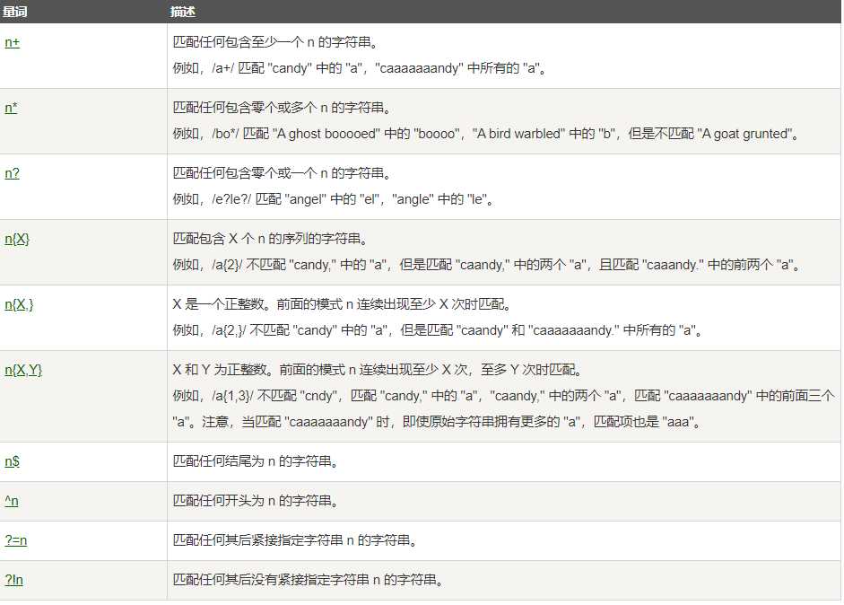Open the n? quantifier link

click(12, 173)
